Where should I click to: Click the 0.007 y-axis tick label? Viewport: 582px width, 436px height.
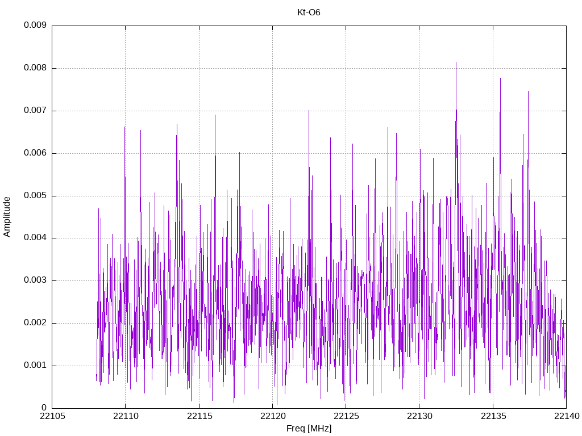(x=35, y=111)
